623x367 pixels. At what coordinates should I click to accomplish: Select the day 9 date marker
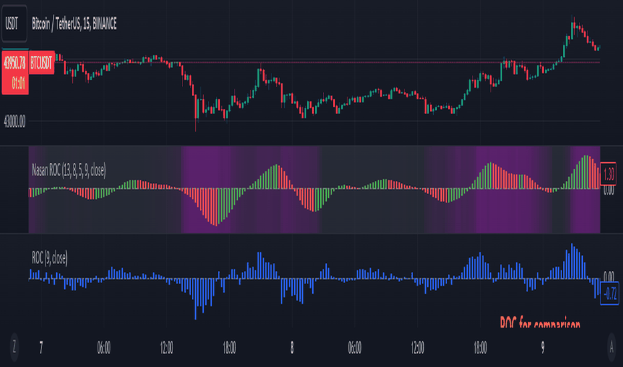[543, 348]
